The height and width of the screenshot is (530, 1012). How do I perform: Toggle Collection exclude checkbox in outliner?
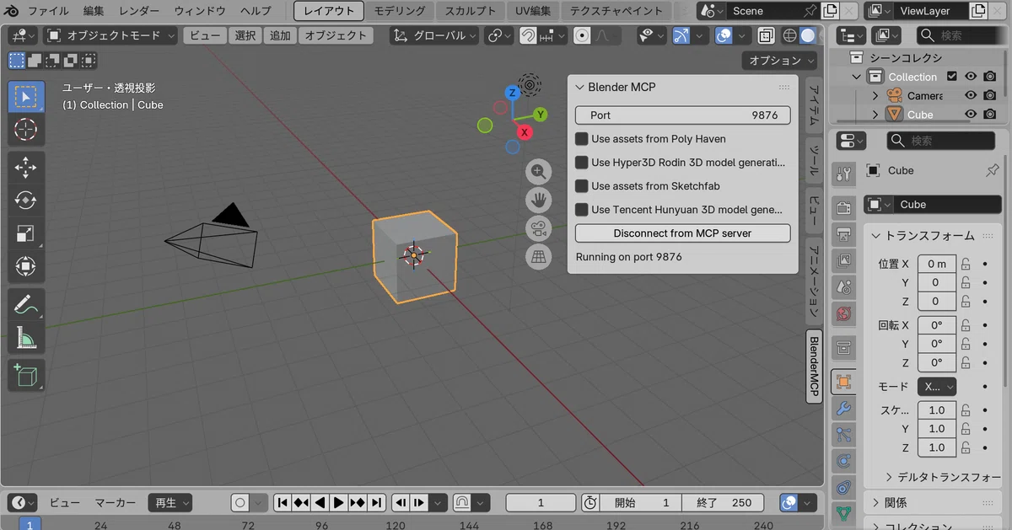coord(952,76)
